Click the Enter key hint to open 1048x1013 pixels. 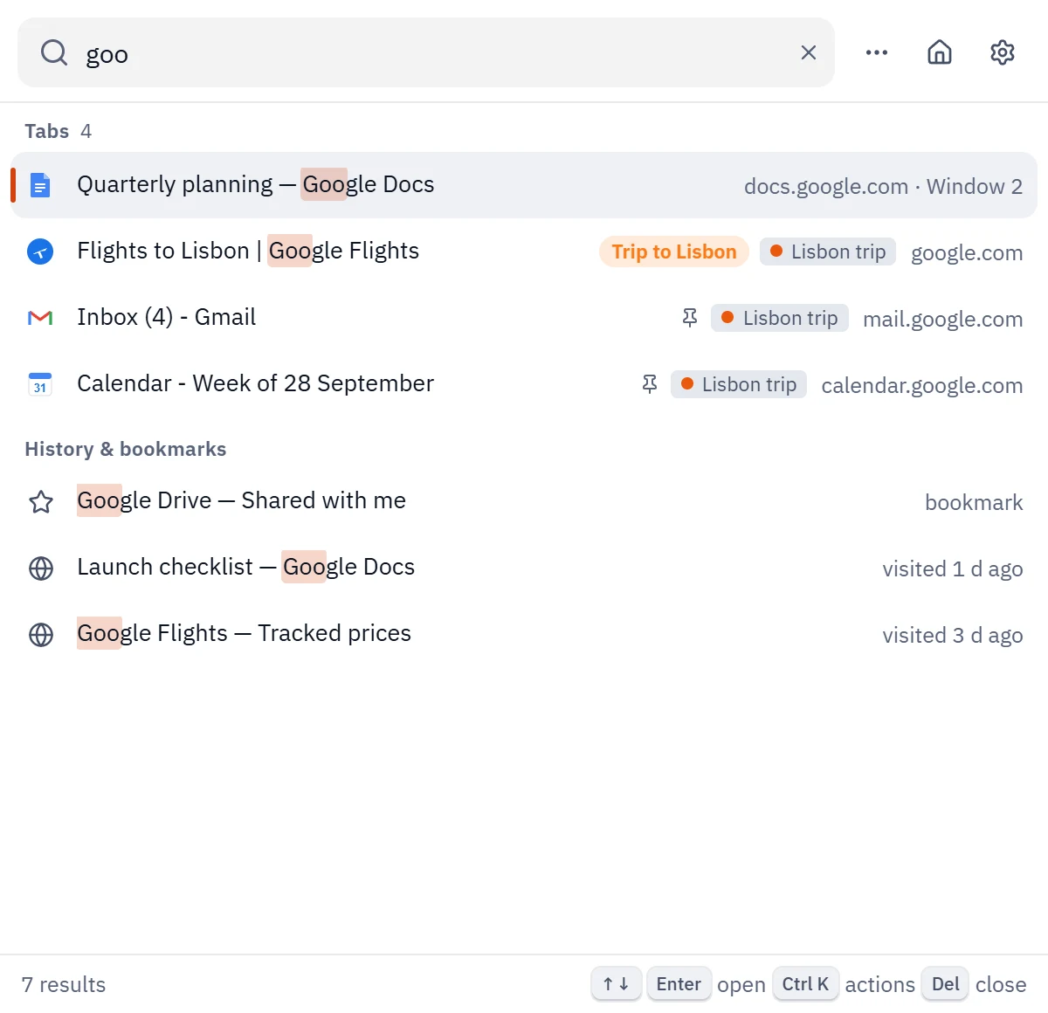click(x=679, y=984)
